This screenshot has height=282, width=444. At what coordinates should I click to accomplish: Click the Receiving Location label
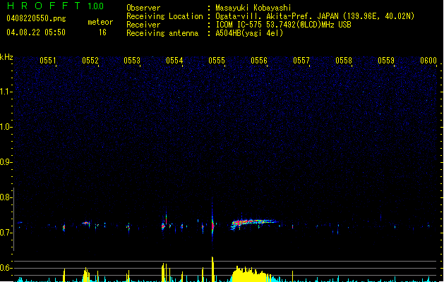click(x=164, y=16)
